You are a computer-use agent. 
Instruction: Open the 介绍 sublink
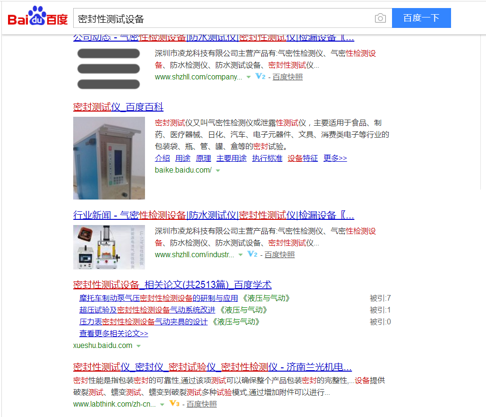pyautogui.click(x=162, y=158)
